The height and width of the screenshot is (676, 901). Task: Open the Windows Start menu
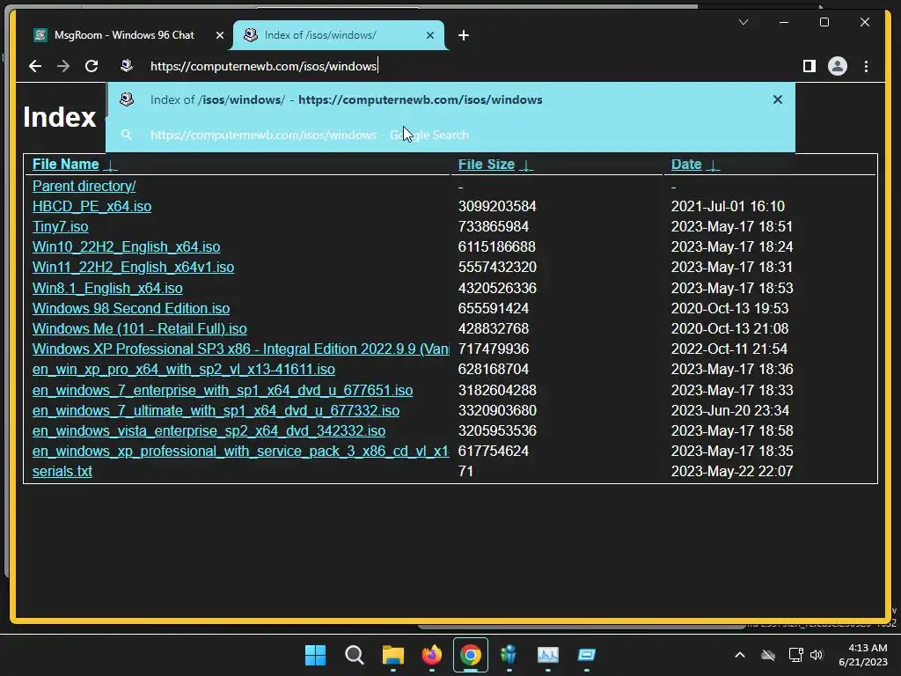coord(316,655)
